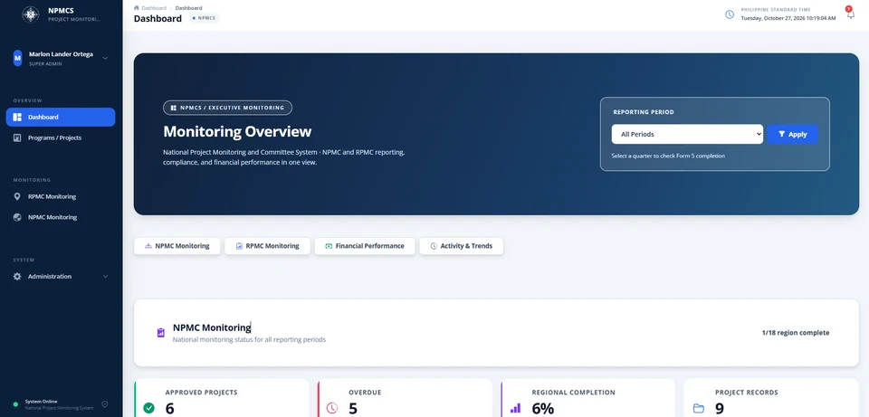Click the user avatar letter M
Screen dimensions: 869x417
pyautogui.click(x=18, y=58)
